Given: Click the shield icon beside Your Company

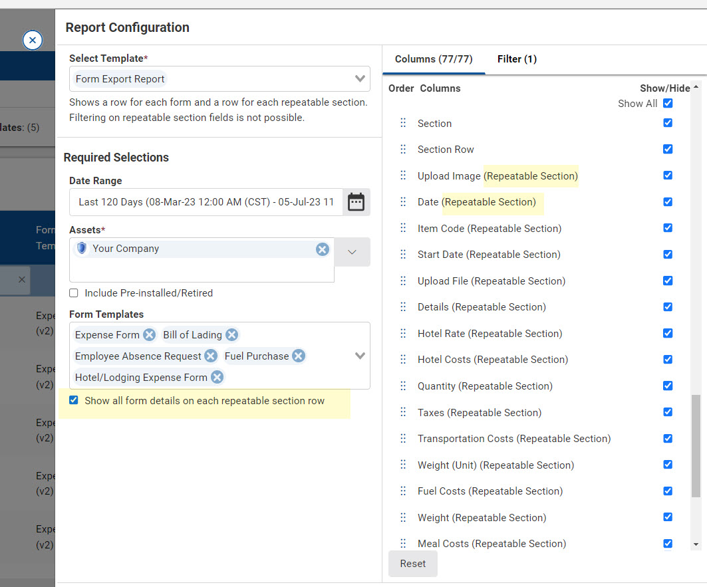Looking at the screenshot, I should click(82, 249).
